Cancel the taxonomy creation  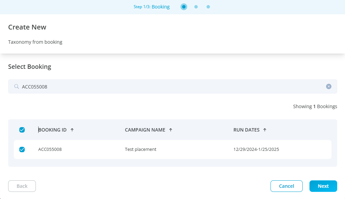click(286, 186)
